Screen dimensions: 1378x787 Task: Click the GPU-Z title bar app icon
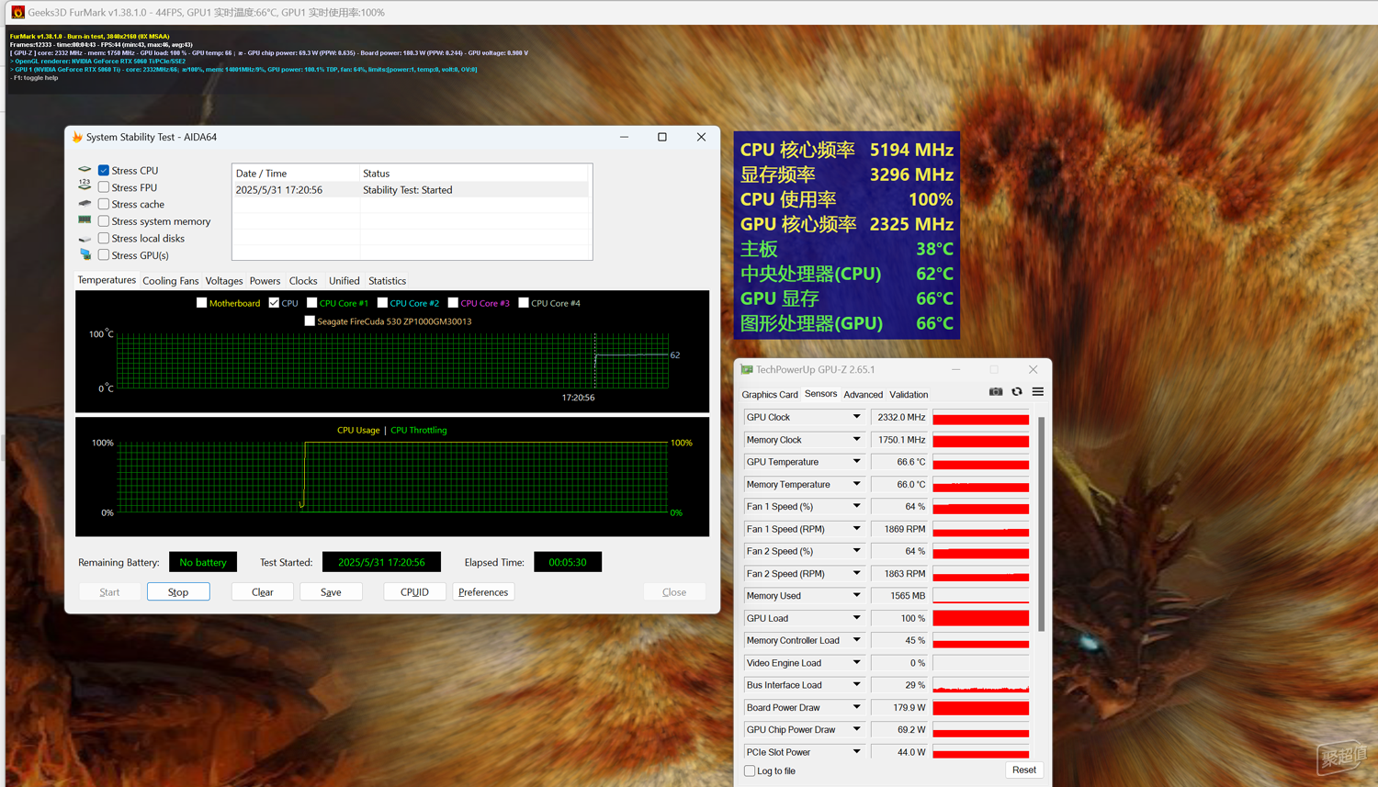click(747, 369)
